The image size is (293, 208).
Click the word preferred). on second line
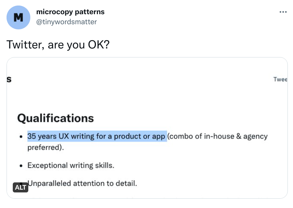[x=46, y=147]
